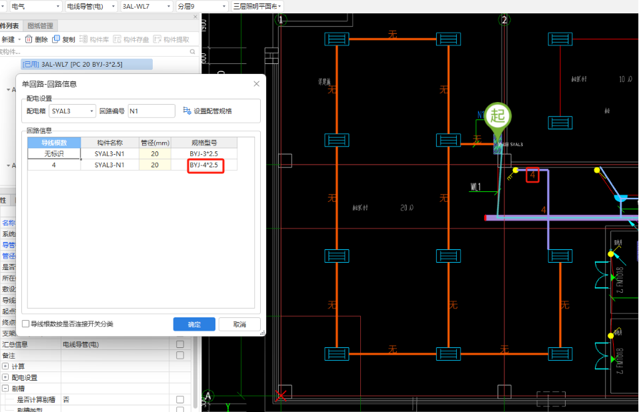Click 取消 button in dialog

[239, 324]
